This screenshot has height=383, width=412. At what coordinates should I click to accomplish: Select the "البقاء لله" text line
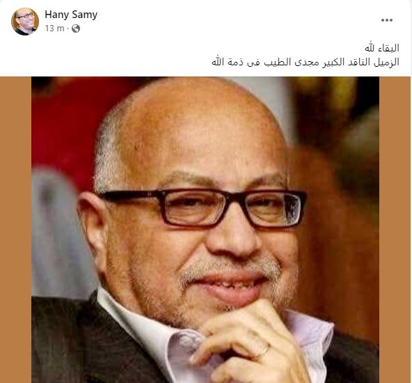[382, 48]
